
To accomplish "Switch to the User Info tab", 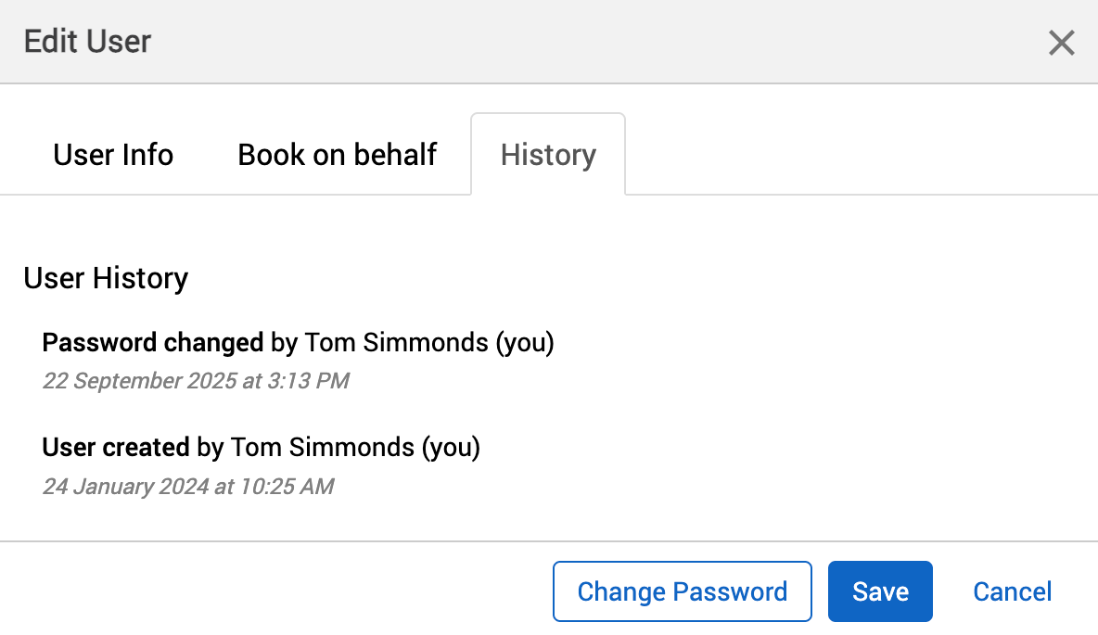I will 112,154.
